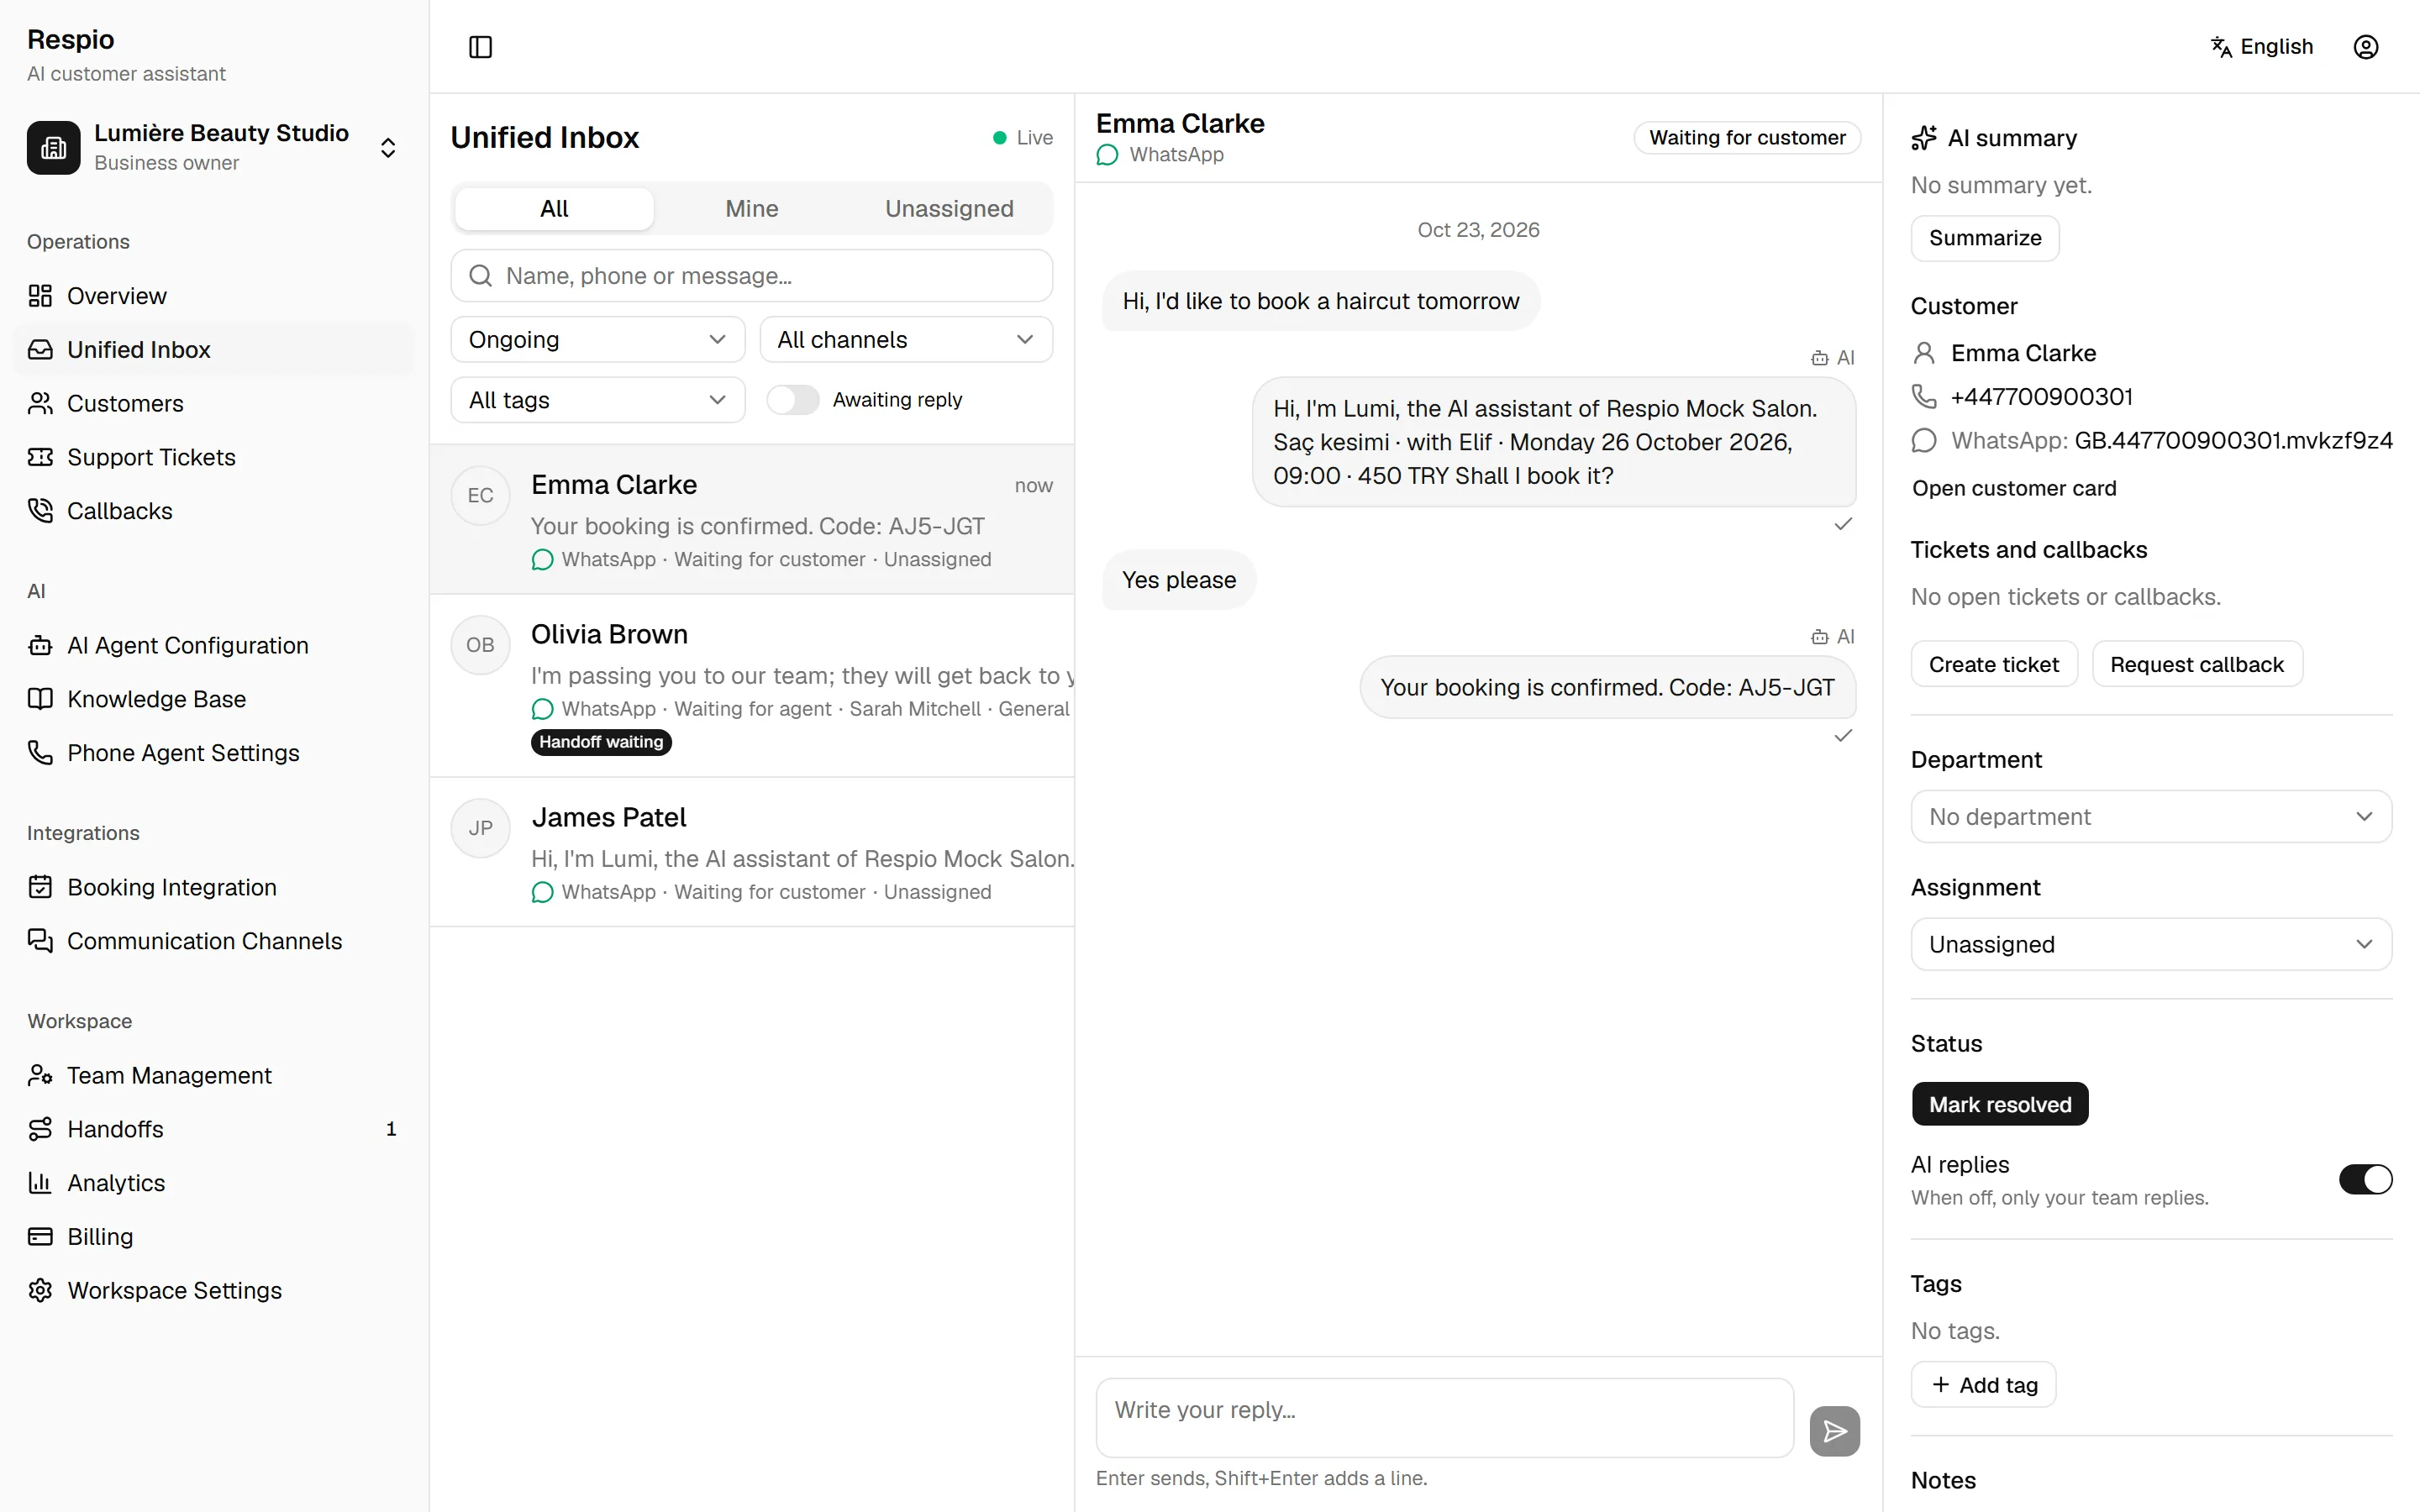This screenshot has height=1512, width=2420.
Task: Click the Write your reply text box
Action: click(x=1444, y=1418)
